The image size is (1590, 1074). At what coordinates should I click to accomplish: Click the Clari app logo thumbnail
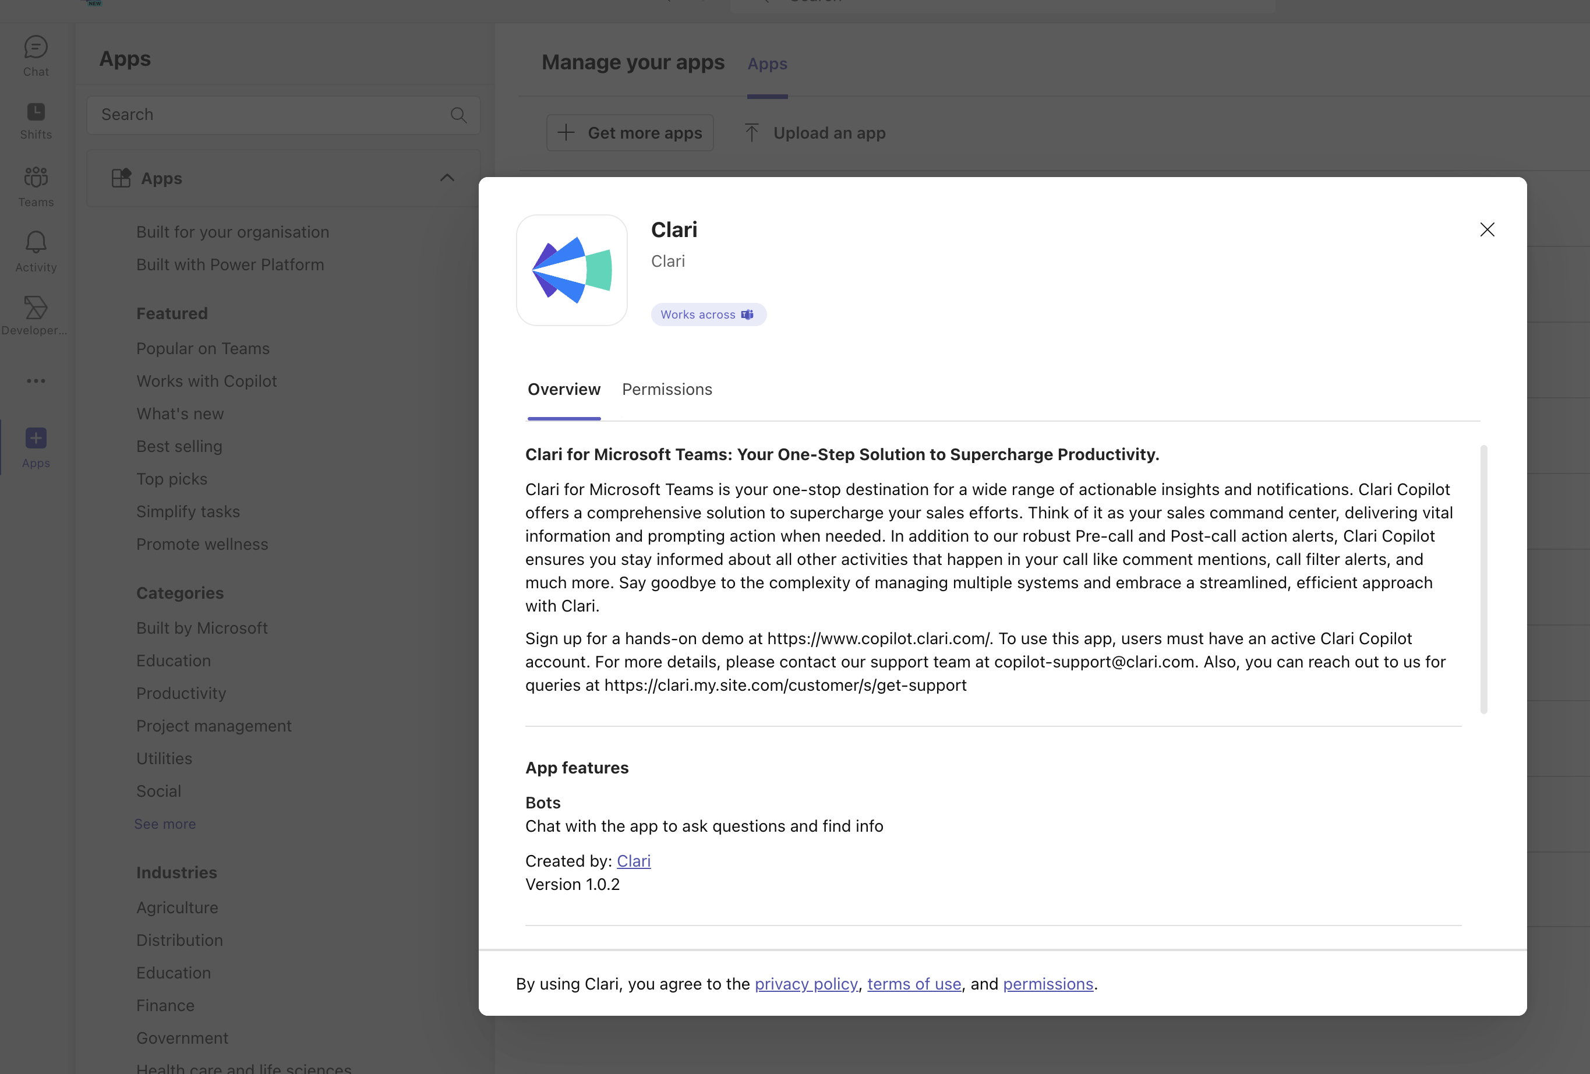tap(571, 270)
